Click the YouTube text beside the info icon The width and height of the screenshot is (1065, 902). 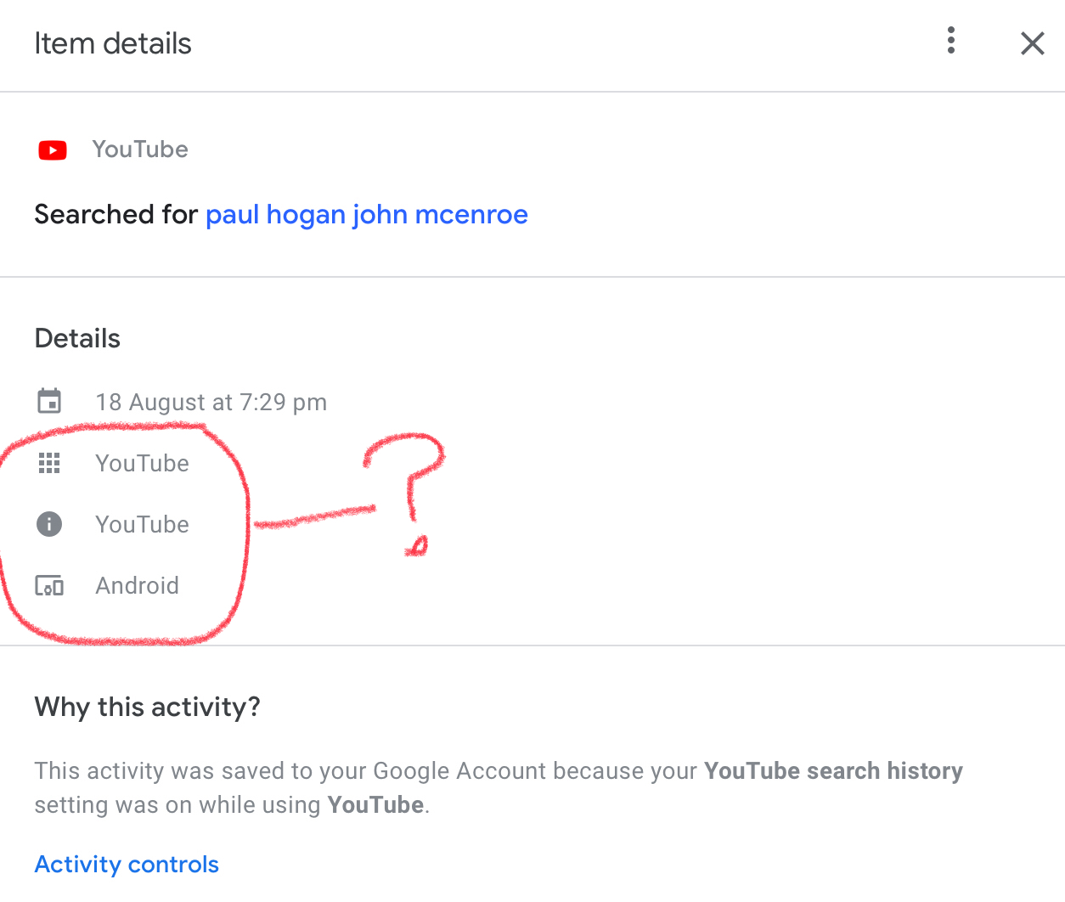(x=142, y=525)
